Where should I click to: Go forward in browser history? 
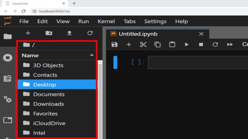coord(15,11)
